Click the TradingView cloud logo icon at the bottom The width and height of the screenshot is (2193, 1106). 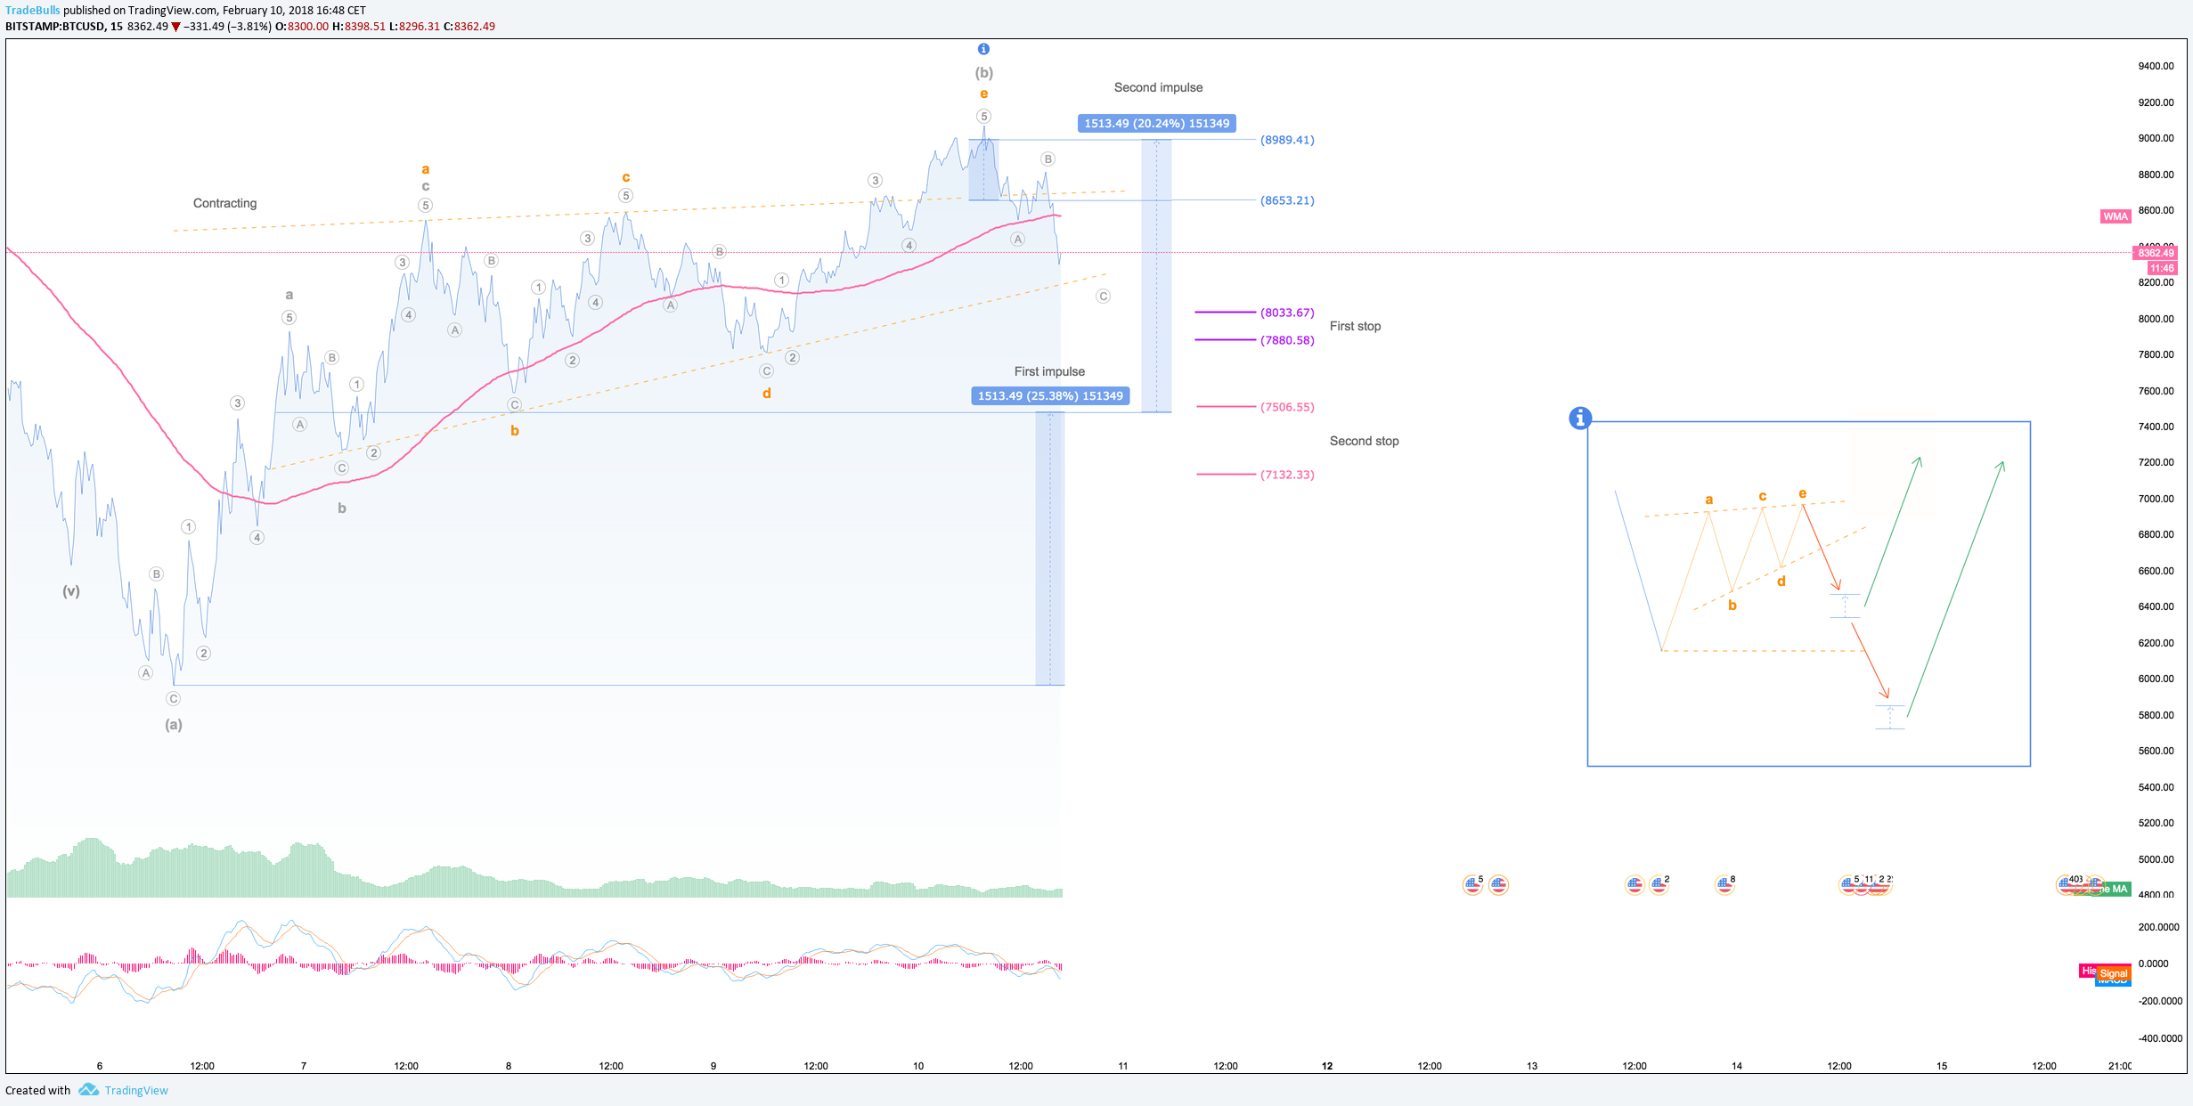[x=88, y=1090]
